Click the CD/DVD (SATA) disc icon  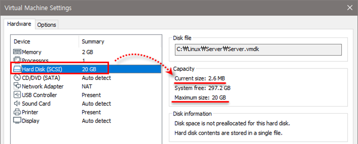pos(17,78)
